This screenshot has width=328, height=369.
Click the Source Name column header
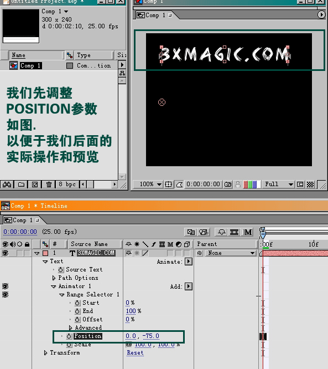(95, 244)
